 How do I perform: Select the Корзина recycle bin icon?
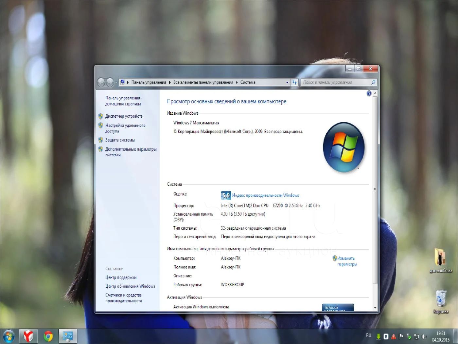tap(441, 301)
